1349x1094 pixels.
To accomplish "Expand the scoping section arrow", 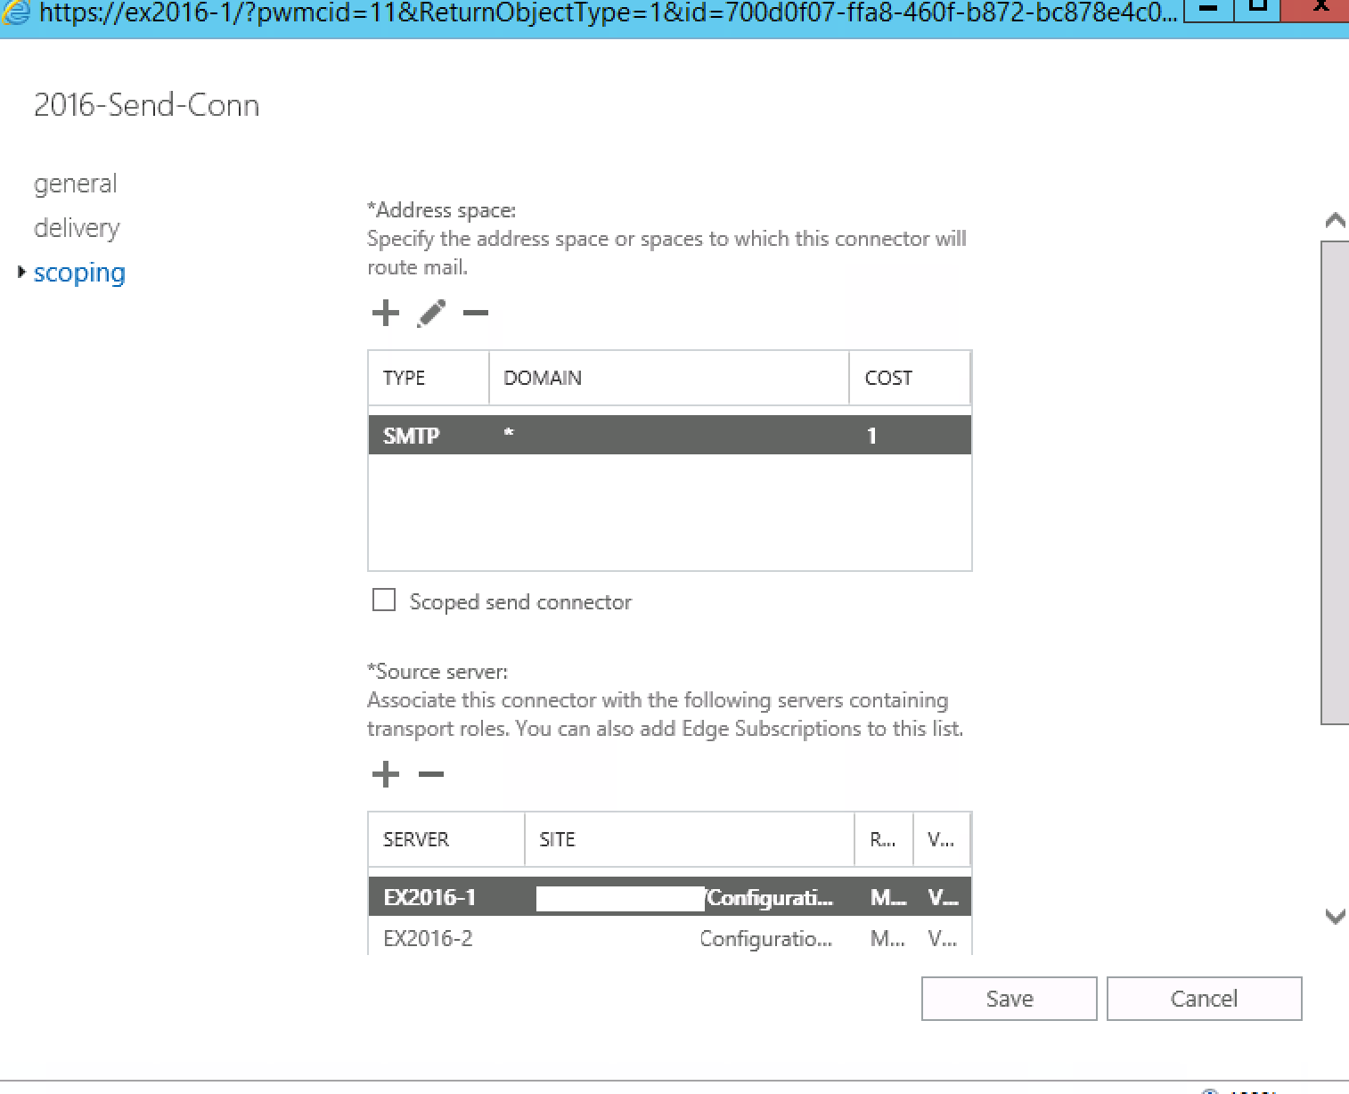I will pyautogui.click(x=20, y=273).
